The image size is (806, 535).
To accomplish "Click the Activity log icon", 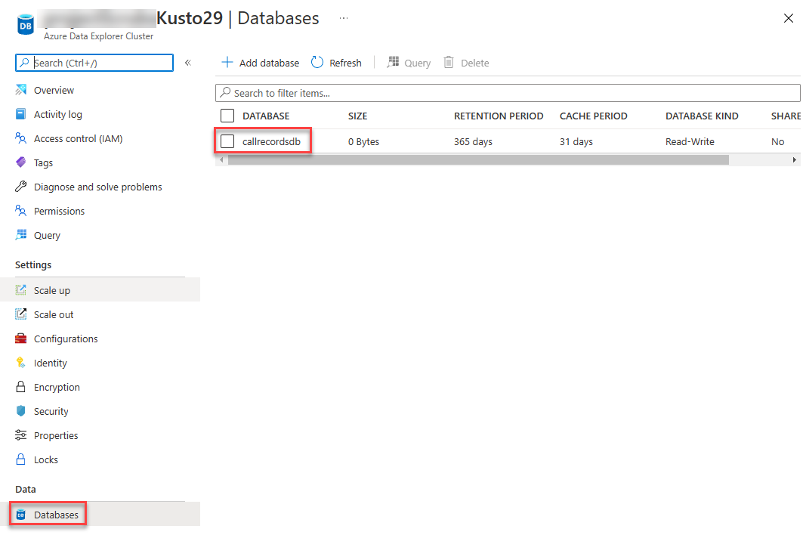I will point(20,114).
